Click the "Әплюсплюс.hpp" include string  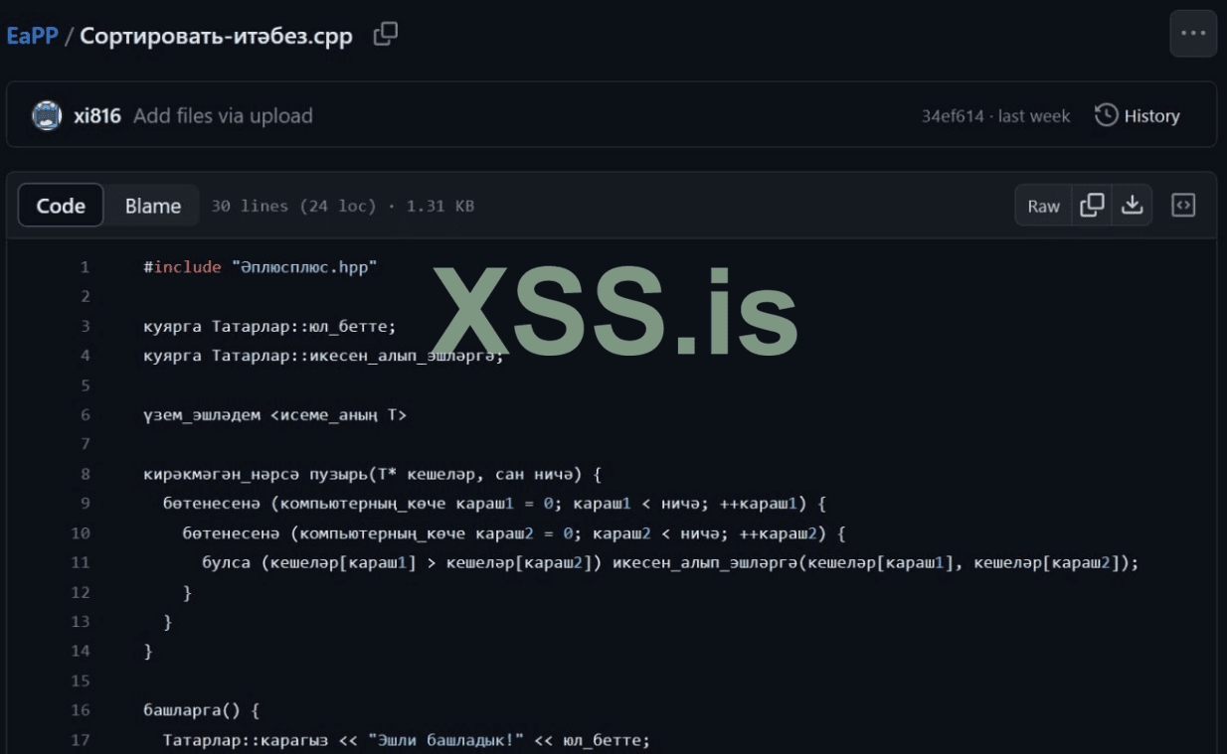pos(304,267)
